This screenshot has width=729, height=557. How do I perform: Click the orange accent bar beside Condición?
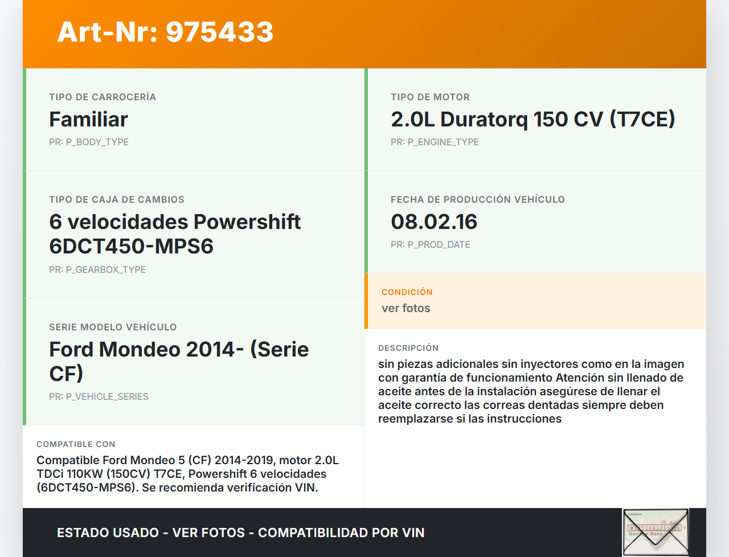pyautogui.click(x=367, y=301)
